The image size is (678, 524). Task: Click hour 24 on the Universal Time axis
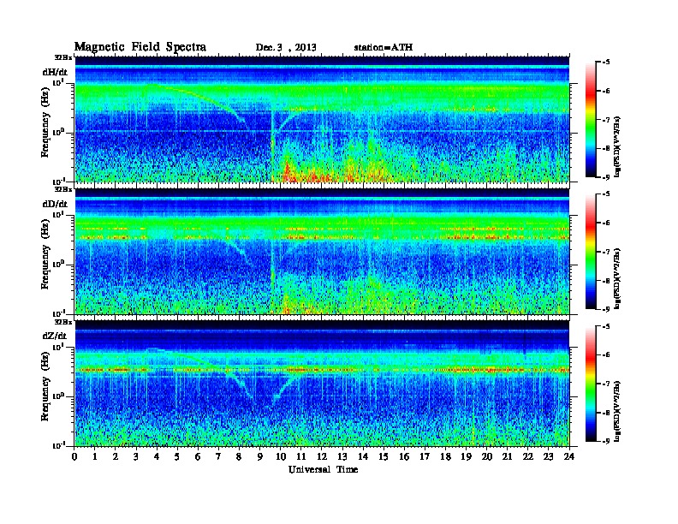point(569,456)
